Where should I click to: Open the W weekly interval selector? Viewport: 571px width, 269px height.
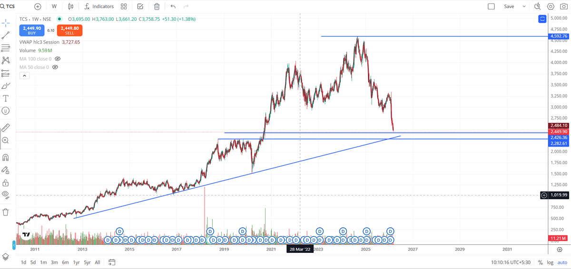click(54, 6)
